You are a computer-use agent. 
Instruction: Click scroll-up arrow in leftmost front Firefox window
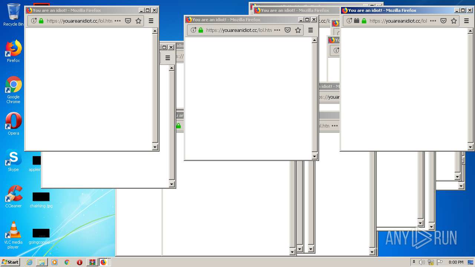(x=155, y=31)
